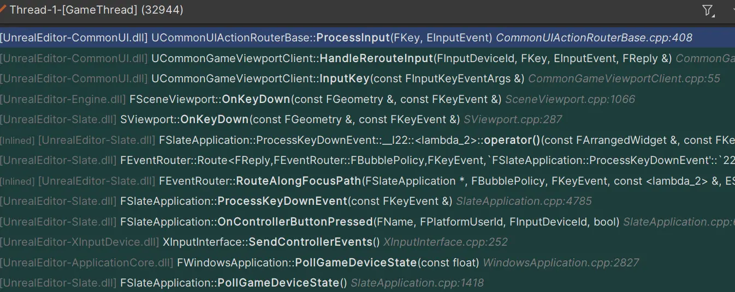Open the Thread-1-[GameThread] selector dropdown
Viewport: 735px width, 292px height.
click(96, 10)
